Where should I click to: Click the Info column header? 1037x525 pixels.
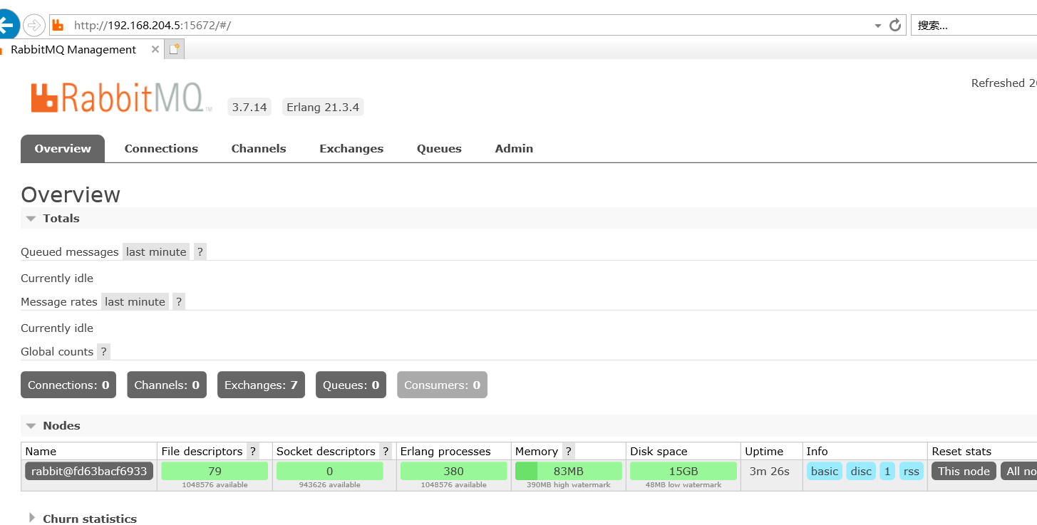tap(817, 452)
